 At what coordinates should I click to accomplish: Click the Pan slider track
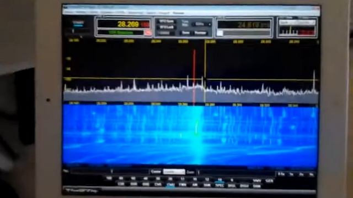[109, 172]
